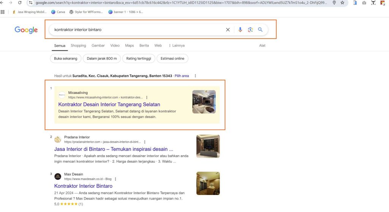Click the magnifier search submit icon
This screenshot has width=389, height=212.
[261, 30]
